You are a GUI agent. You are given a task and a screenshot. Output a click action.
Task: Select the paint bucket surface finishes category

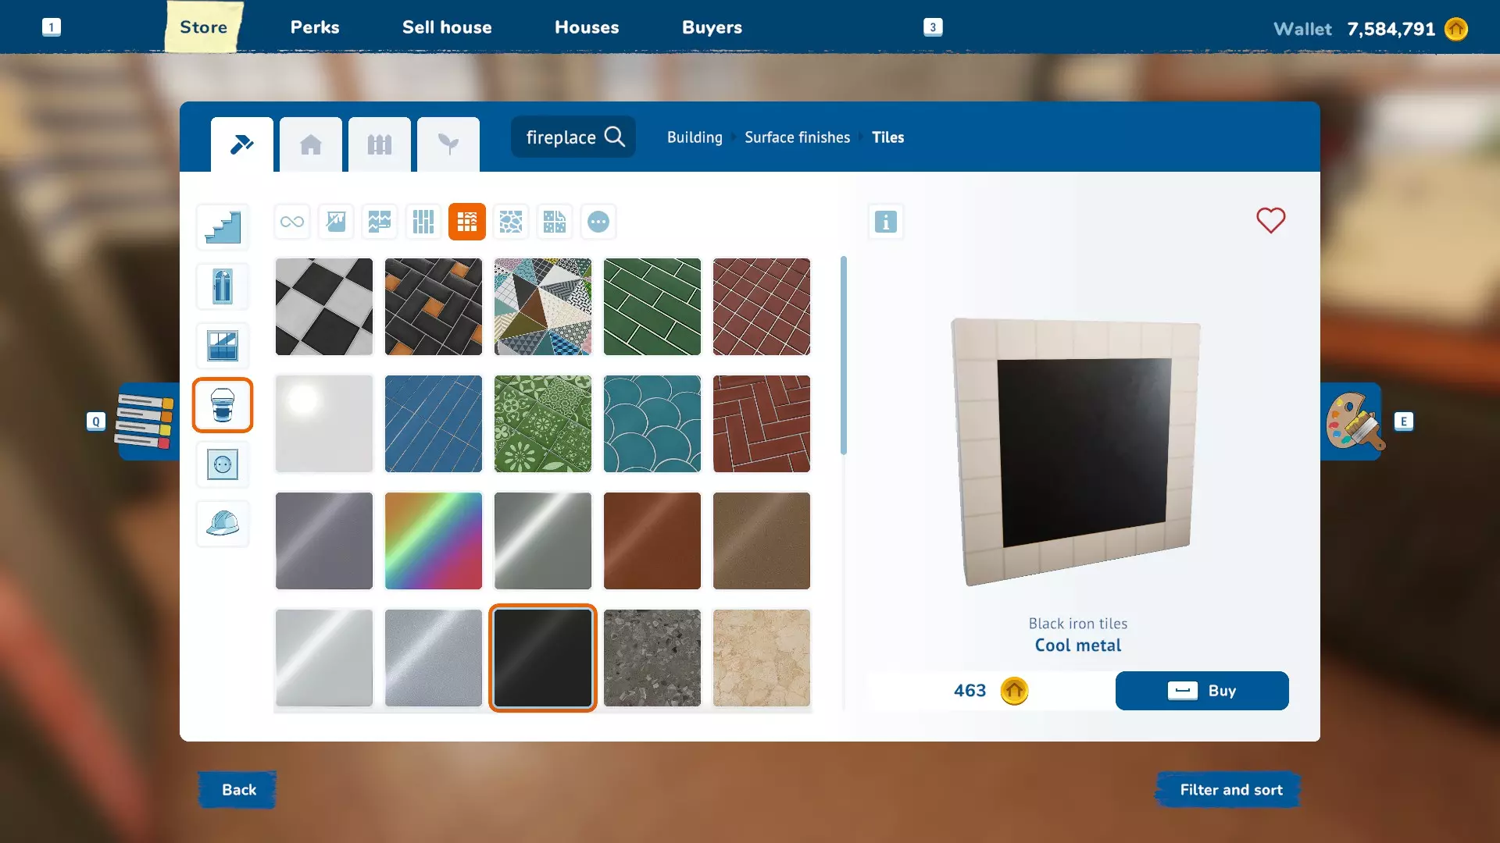coord(223,405)
